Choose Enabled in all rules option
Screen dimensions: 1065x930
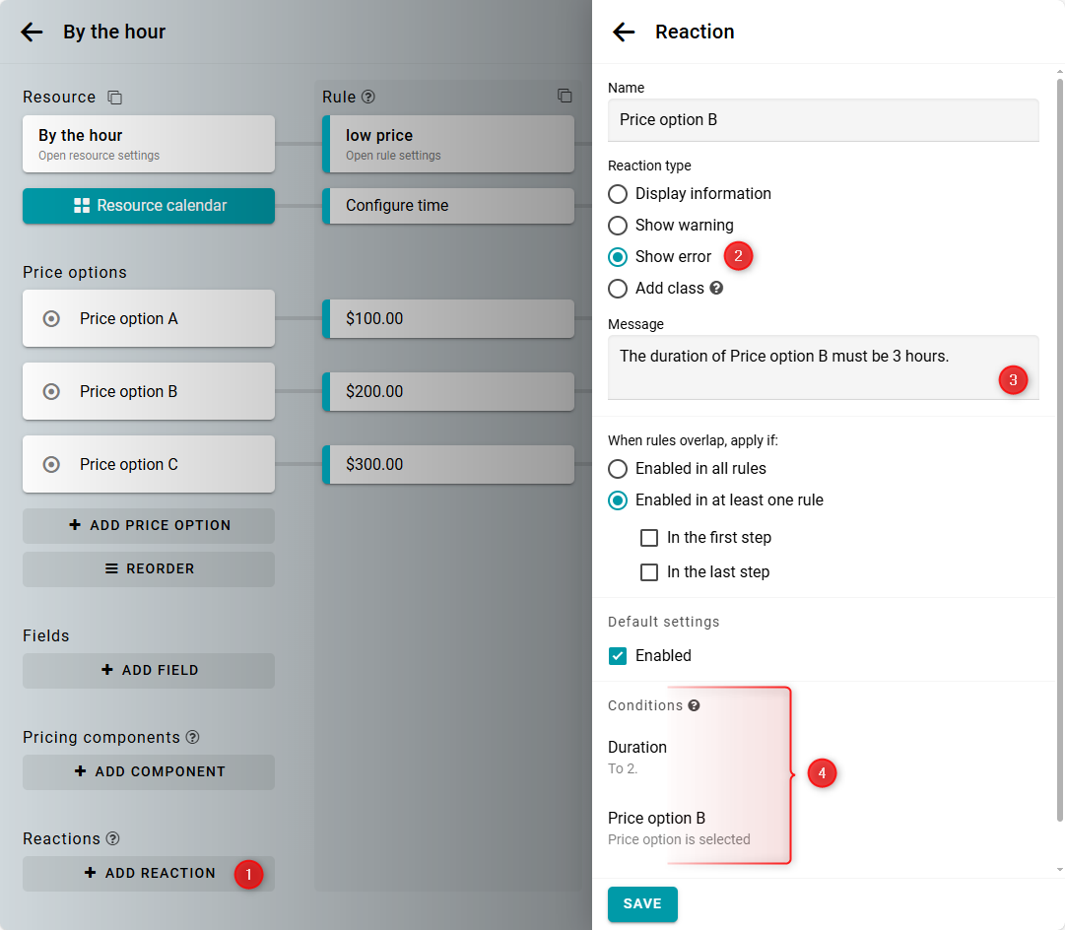tap(618, 469)
